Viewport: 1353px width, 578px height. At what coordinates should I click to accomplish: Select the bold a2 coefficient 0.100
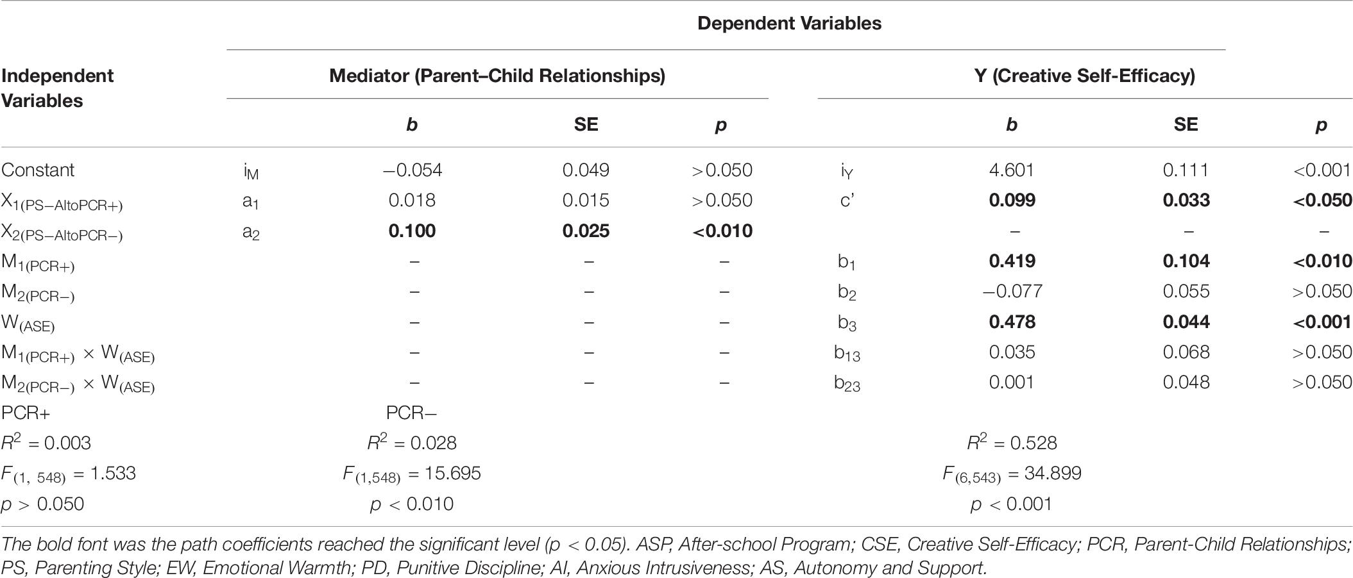[x=412, y=231]
